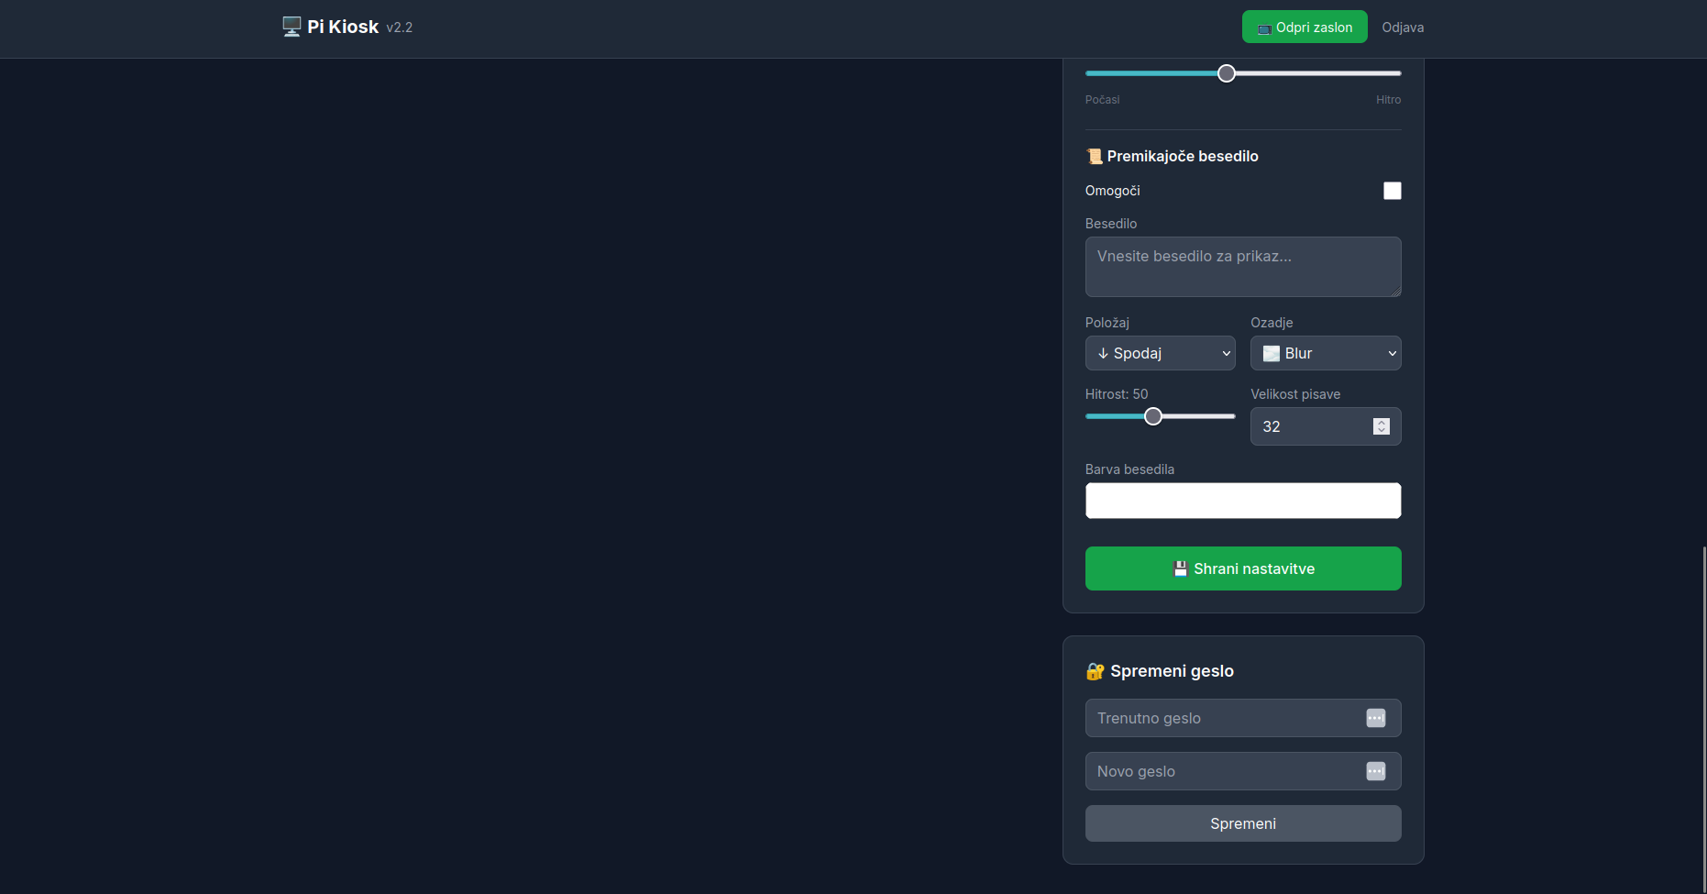Click the TV icon on Odpri zaslon button

point(1264,28)
